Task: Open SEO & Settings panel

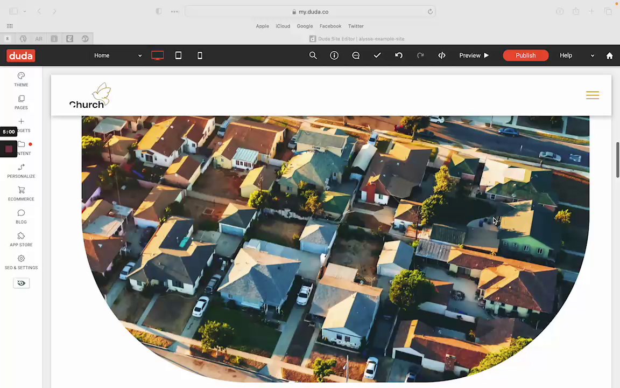Action: 21,262
